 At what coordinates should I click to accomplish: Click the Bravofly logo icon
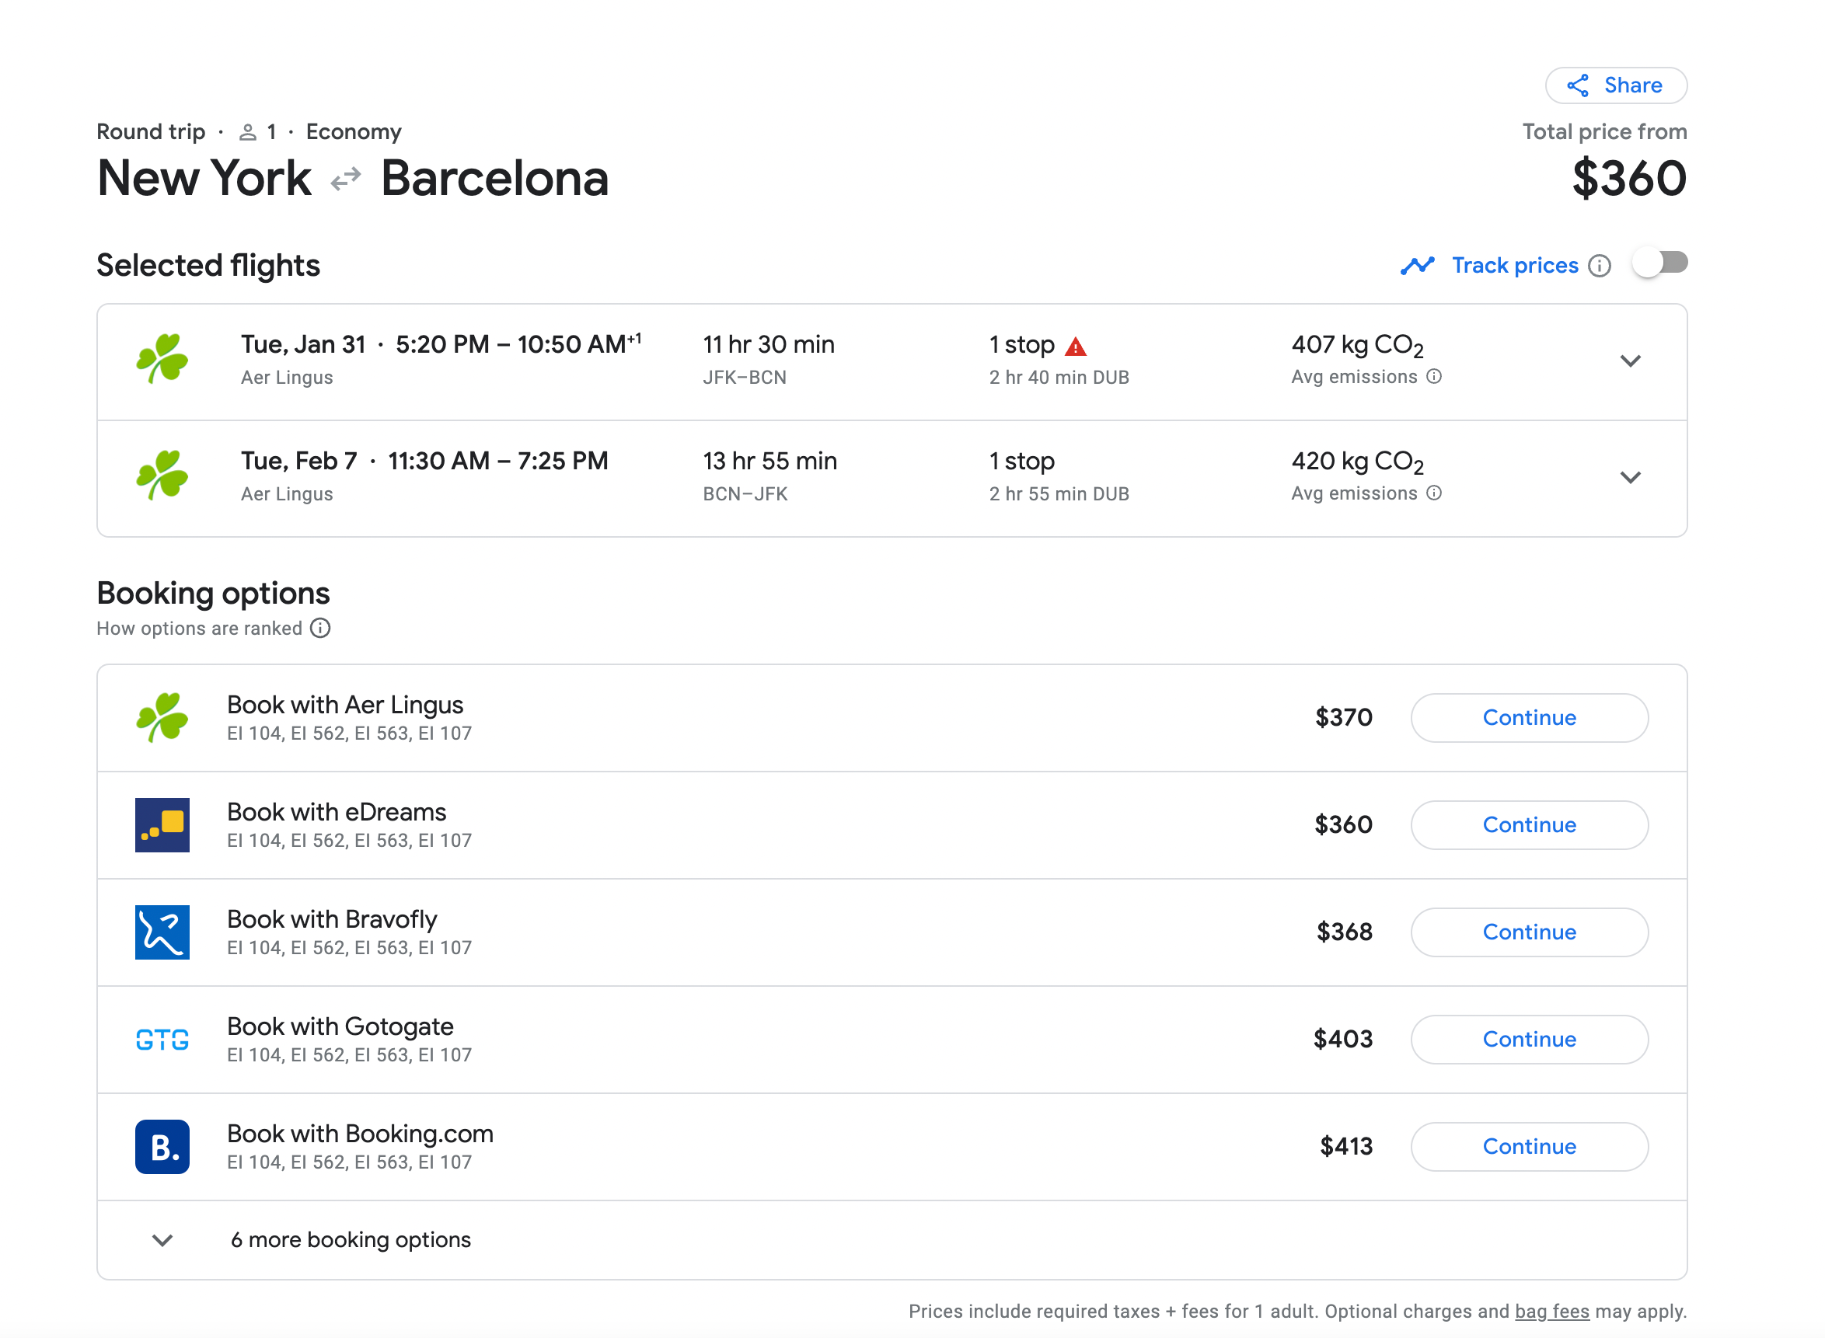click(162, 932)
